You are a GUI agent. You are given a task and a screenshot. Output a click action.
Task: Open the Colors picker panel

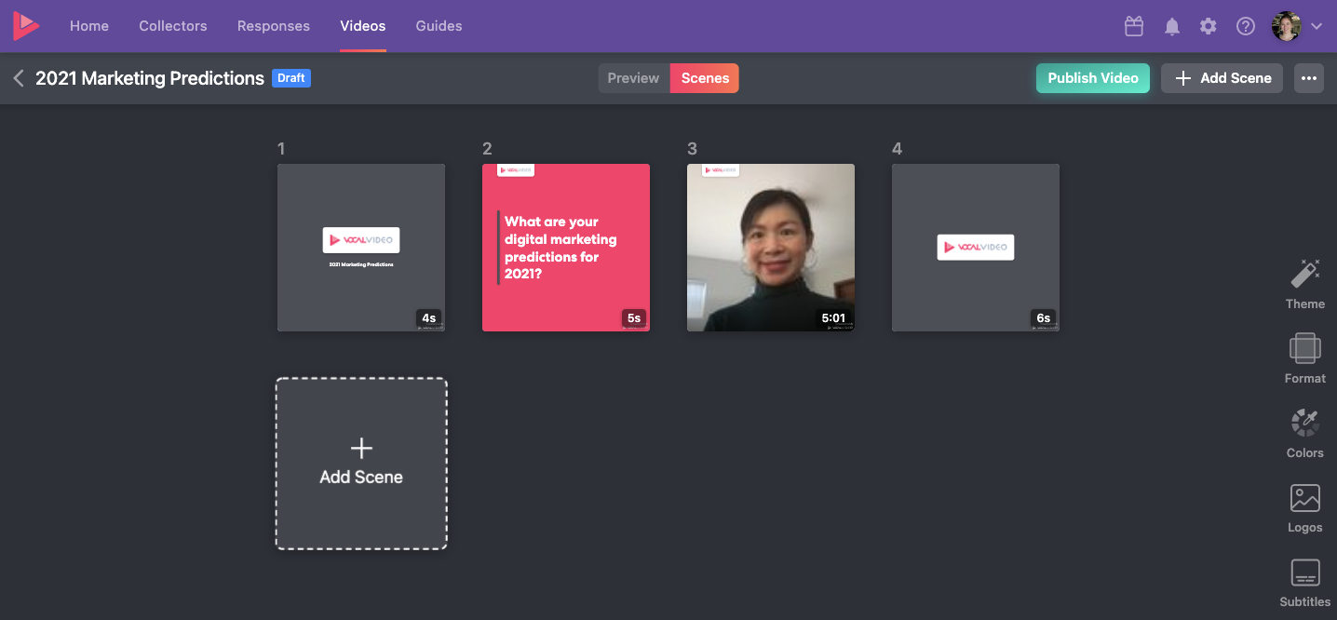[1304, 432]
